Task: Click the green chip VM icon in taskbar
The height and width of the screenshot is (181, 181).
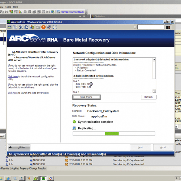Action: tap(43, 179)
